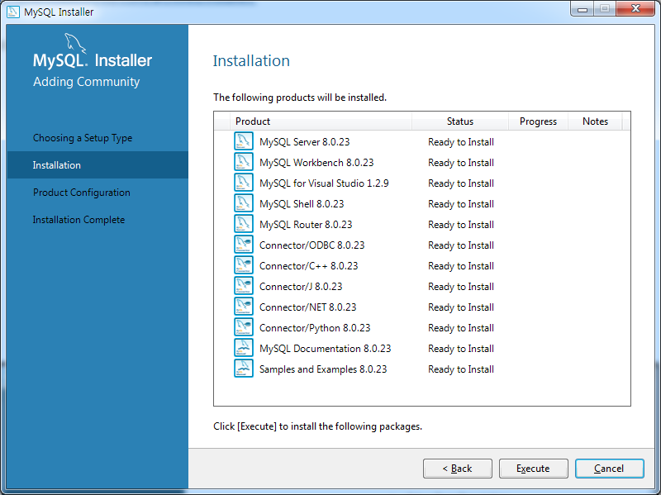
Task: Sort by the Product column header
Action: [x=321, y=121]
